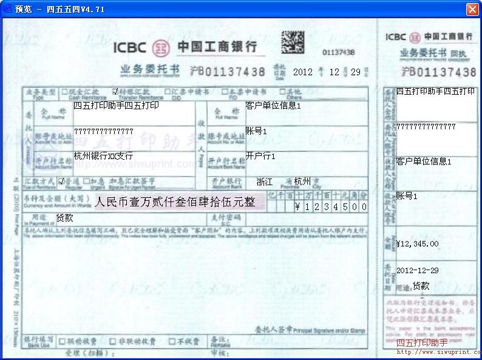This screenshot has width=482, height=360.
Task: Tick the 本票申请书 checkbox
Action: [x=225, y=91]
